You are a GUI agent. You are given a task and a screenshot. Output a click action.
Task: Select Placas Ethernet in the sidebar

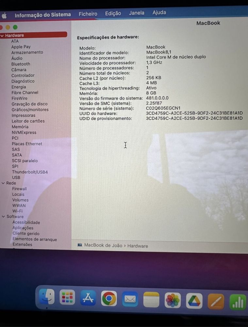pyautogui.click(x=27, y=144)
